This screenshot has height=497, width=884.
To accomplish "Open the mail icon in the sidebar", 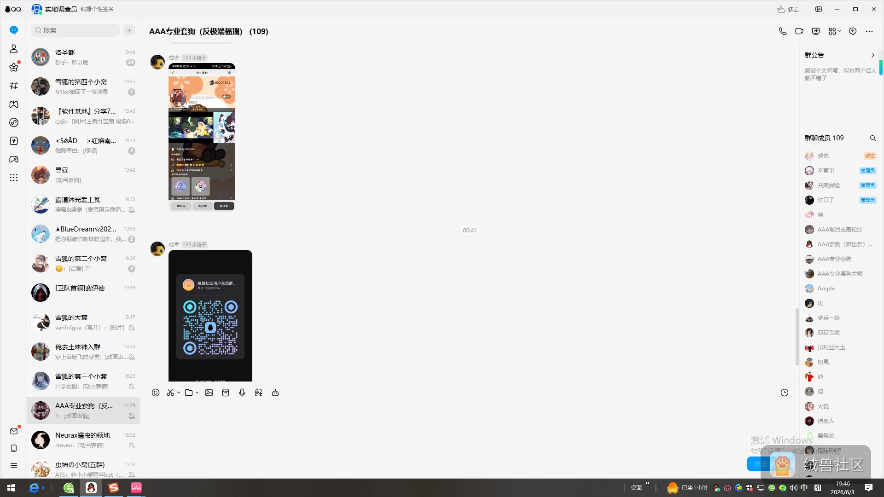I will [14, 431].
